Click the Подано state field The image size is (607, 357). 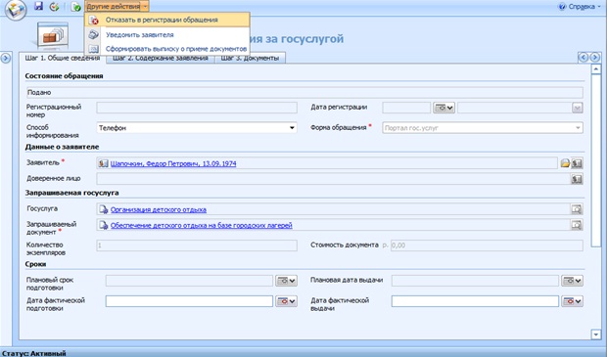click(x=304, y=93)
